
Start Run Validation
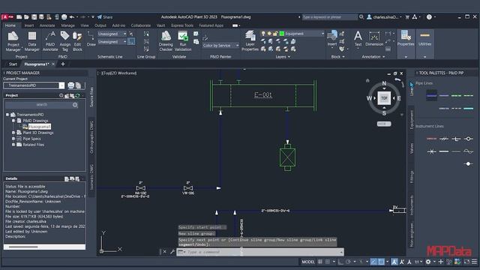(183, 41)
